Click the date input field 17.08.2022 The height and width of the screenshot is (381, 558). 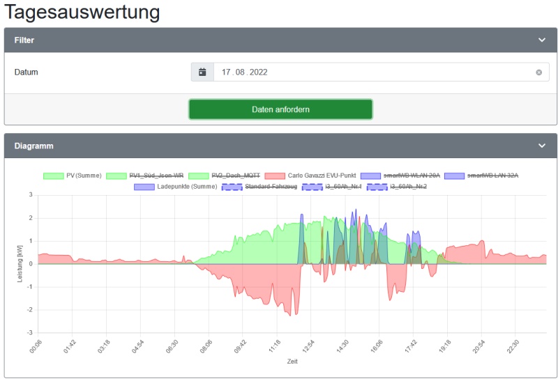tap(370, 72)
